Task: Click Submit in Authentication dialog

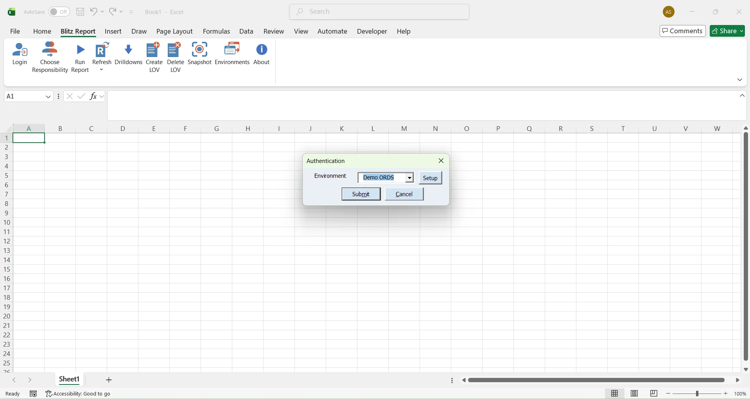Action: (361, 194)
